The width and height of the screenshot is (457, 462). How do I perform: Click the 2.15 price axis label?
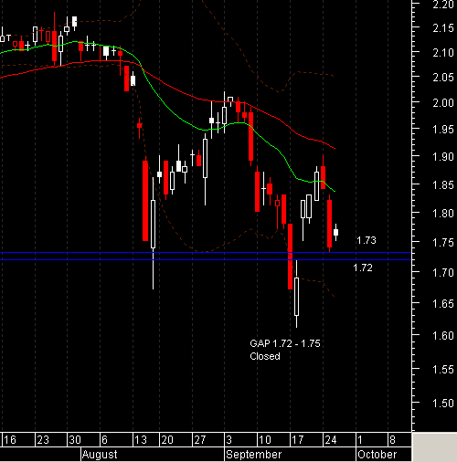(x=443, y=28)
